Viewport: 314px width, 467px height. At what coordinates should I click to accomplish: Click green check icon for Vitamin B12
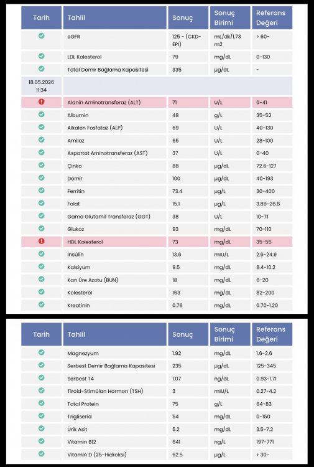[41, 441]
